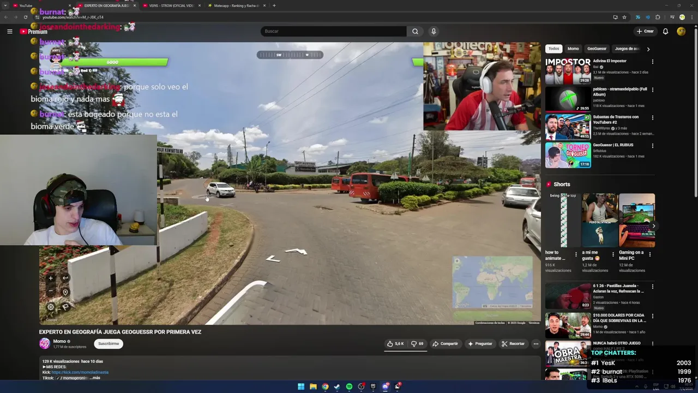This screenshot has width=698, height=393.
Task: Click the Suscribirme button
Action: tap(109, 344)
